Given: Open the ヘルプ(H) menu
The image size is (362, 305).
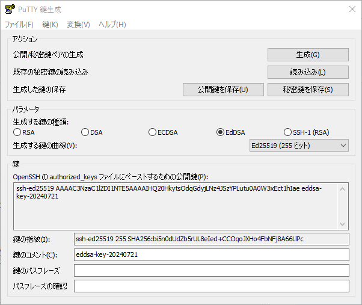Looking at the screenshot, I should point(112,24).
